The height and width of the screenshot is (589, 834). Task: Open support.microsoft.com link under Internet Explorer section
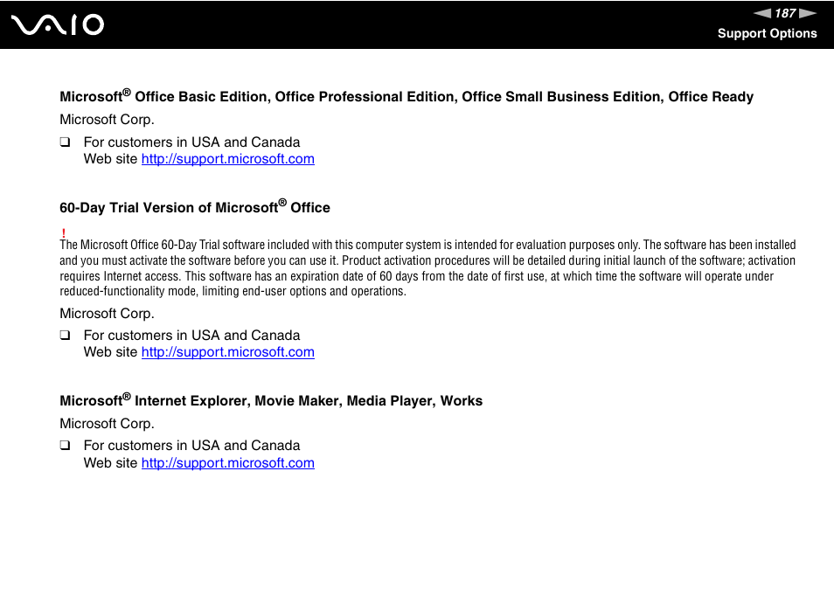227,463
